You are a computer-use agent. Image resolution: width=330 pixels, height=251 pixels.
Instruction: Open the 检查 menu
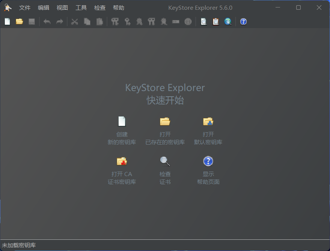[100, 8]
